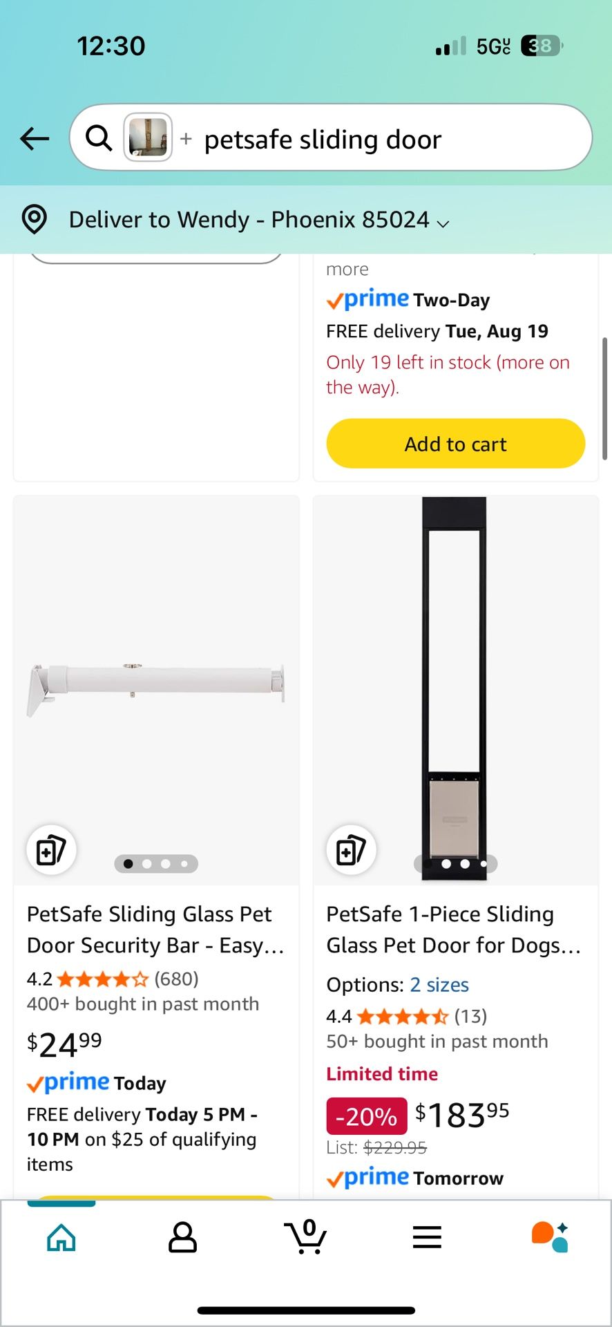Tap the search magnifier icon
This screenshot has width=612, height=1327.
tap(99, 138)
